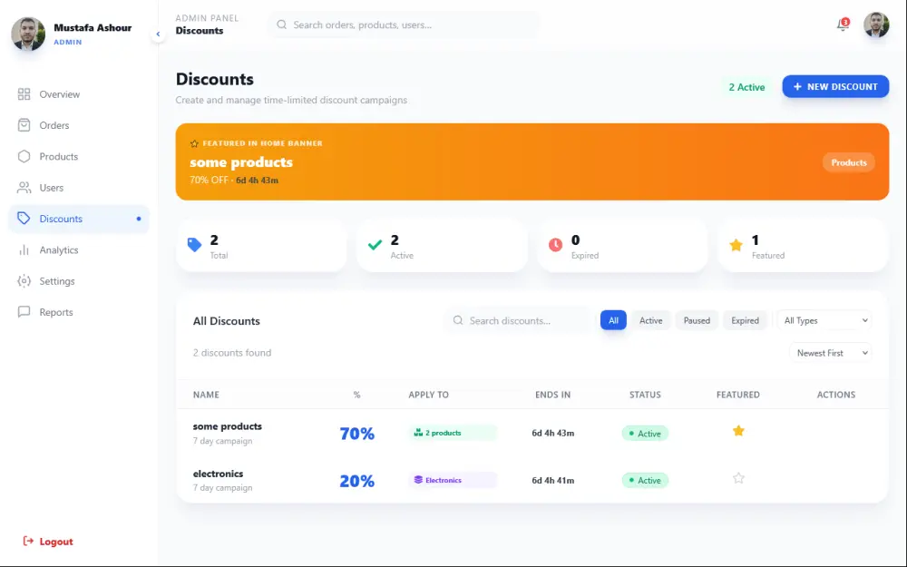The height and width of the screenshot is (567, 907).
Task: Click the Analytics bar chart icon
Action: tap(24, 250)
